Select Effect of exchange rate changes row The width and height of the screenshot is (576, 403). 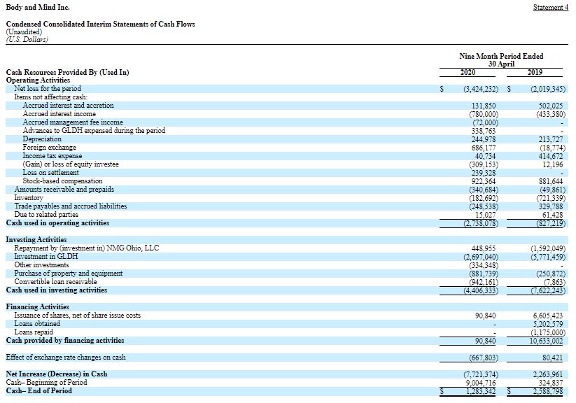66,358
